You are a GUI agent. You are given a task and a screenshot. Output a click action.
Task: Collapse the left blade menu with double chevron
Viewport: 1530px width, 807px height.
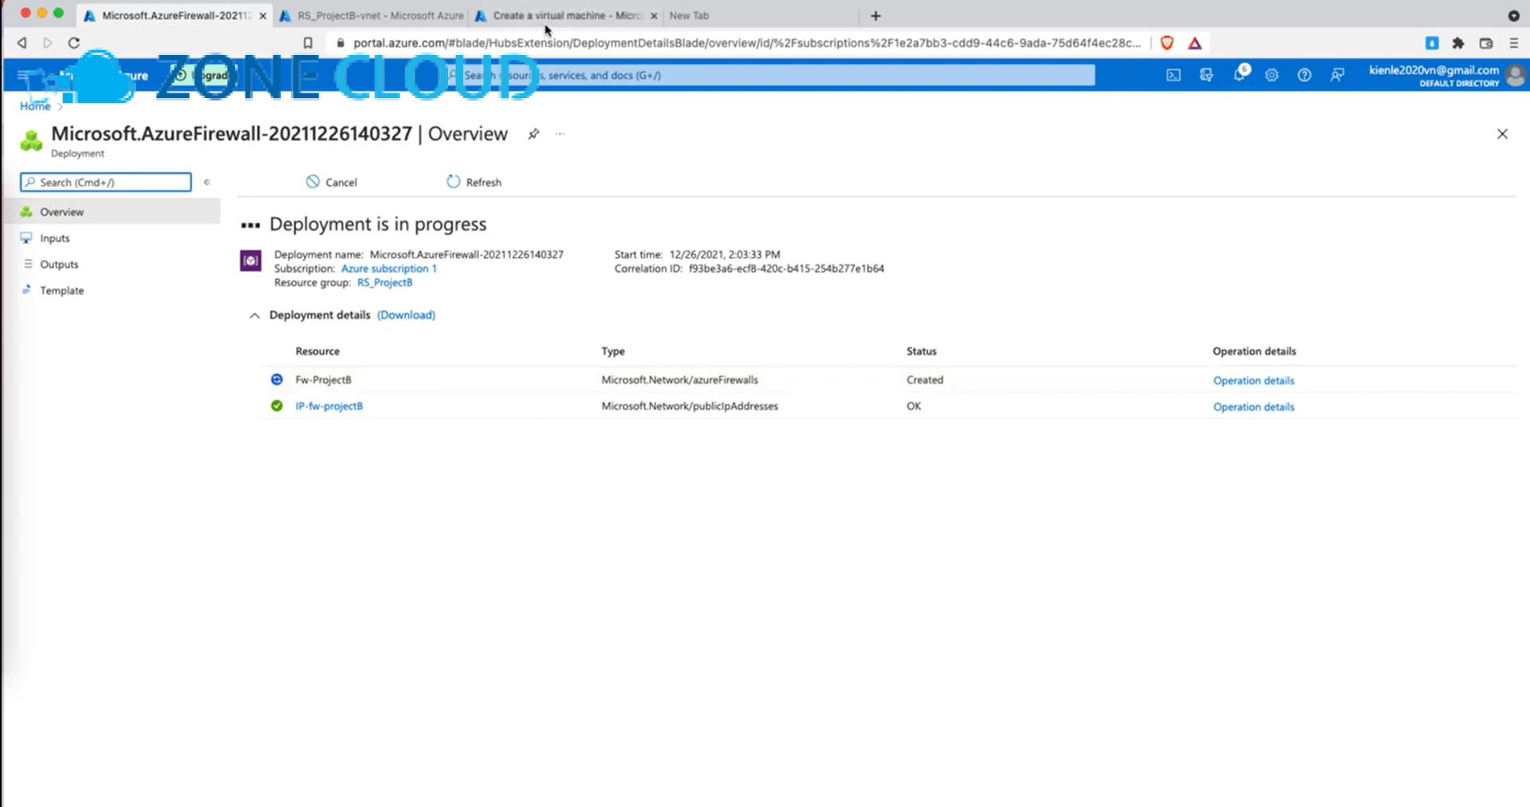click(x=206, y=182)
